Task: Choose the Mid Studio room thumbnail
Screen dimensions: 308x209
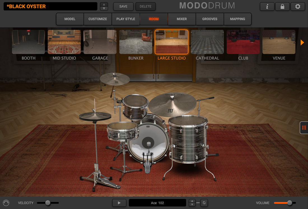Action: (x=64, y=42)
